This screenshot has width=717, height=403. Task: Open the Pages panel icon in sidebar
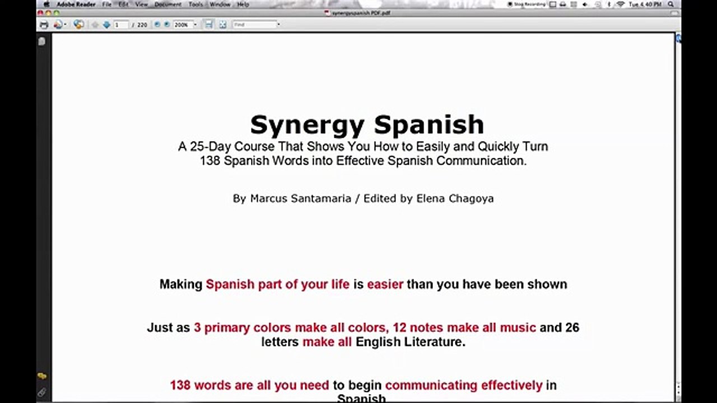pos(42,41)
